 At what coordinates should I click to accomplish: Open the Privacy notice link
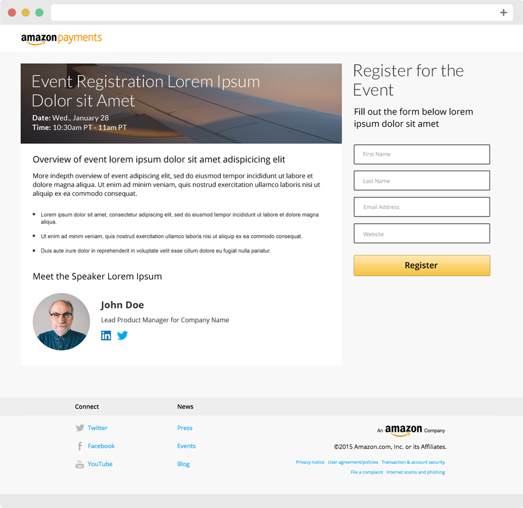click(x=310, y=462)
